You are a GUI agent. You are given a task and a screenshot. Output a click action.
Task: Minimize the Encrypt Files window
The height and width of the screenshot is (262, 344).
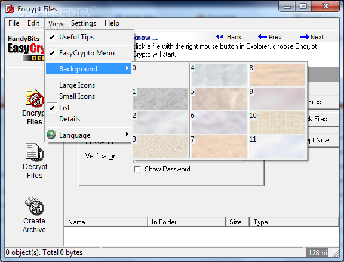click(287, 6)
